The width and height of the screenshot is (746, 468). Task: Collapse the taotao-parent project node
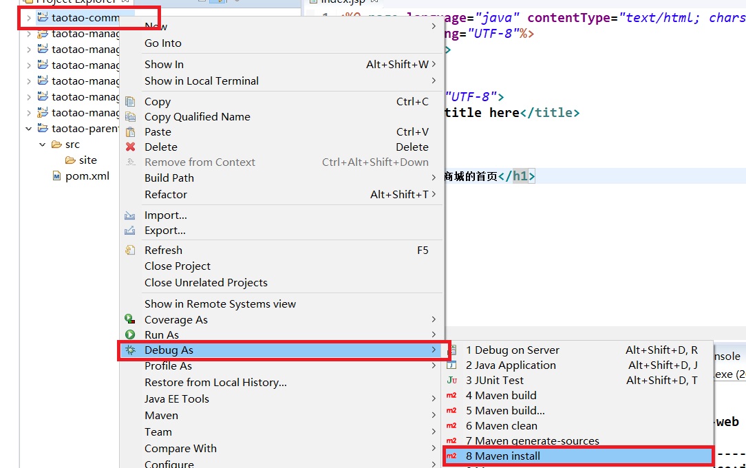point(28,129)
